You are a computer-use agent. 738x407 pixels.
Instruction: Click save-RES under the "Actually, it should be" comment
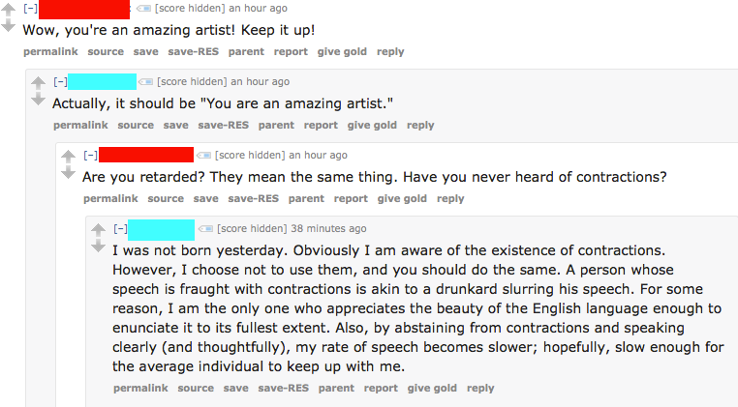pyautogui.click(x=223, y=126)
